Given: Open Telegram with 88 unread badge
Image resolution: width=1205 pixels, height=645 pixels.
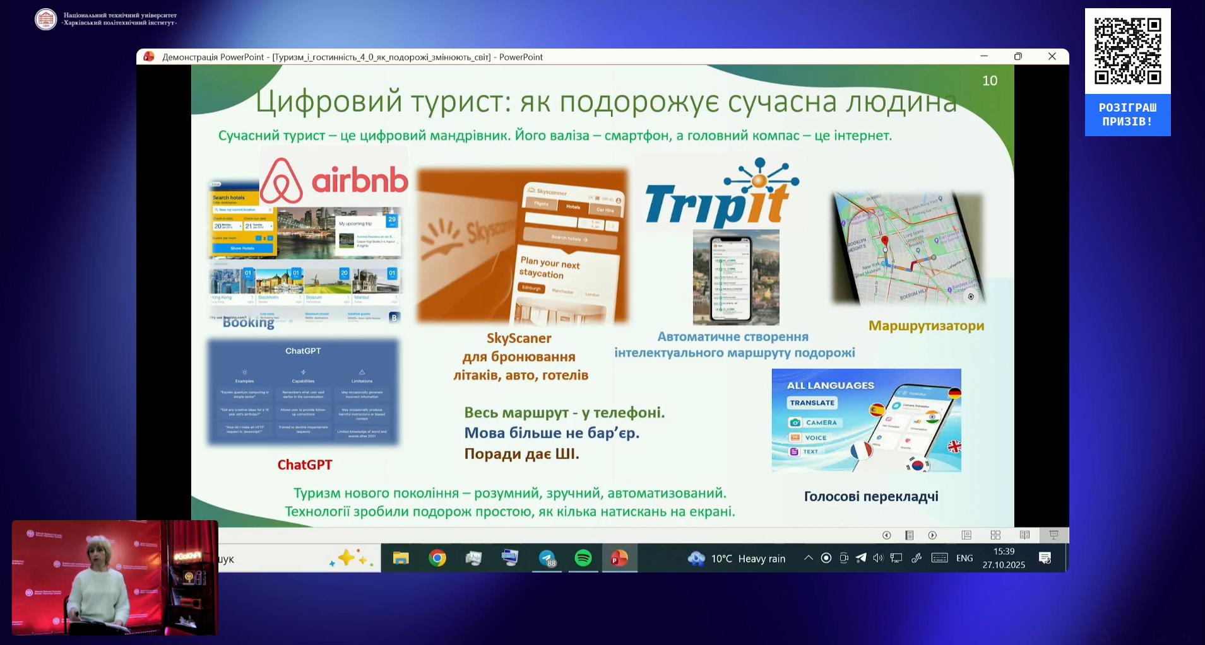Looking at the screenshot, I should coord(547,558).
